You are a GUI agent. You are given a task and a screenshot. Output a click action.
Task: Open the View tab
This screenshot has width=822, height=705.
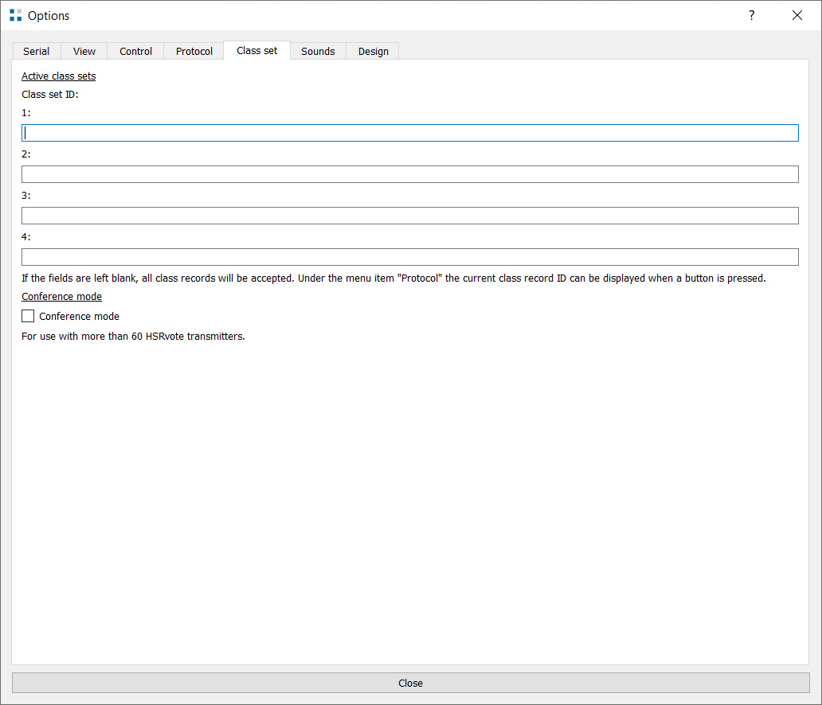coord(84,51)
